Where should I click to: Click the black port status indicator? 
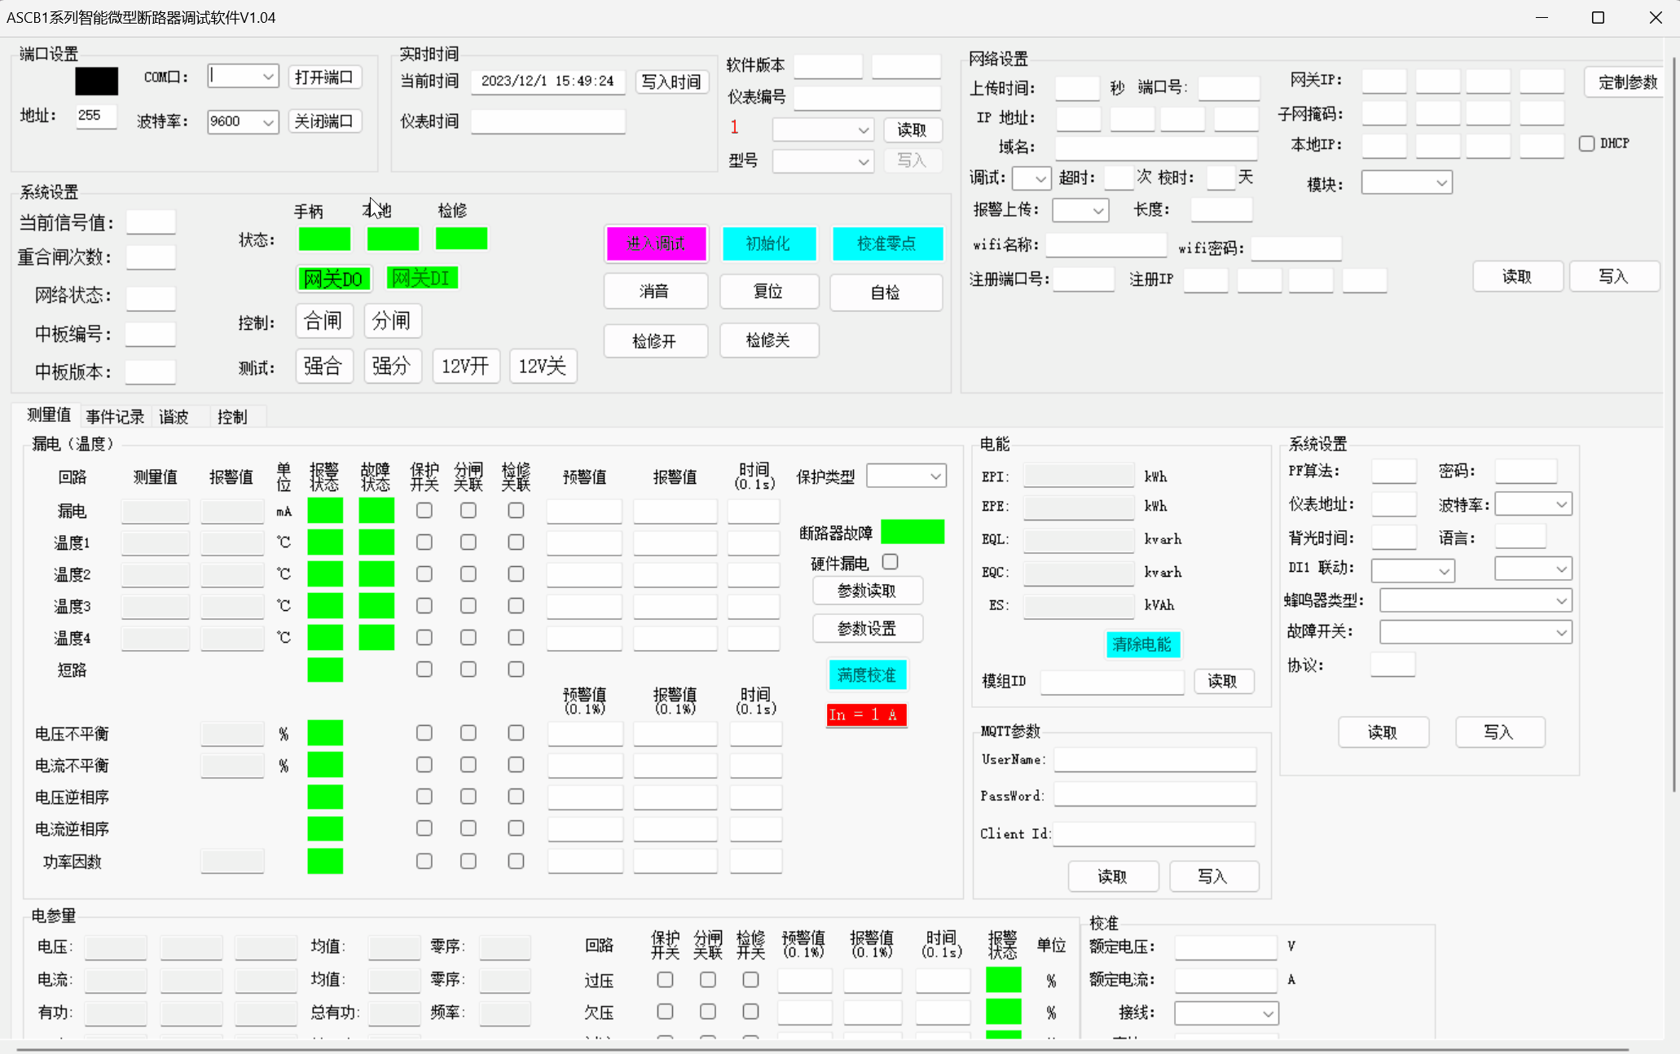(x=96, y=81)
